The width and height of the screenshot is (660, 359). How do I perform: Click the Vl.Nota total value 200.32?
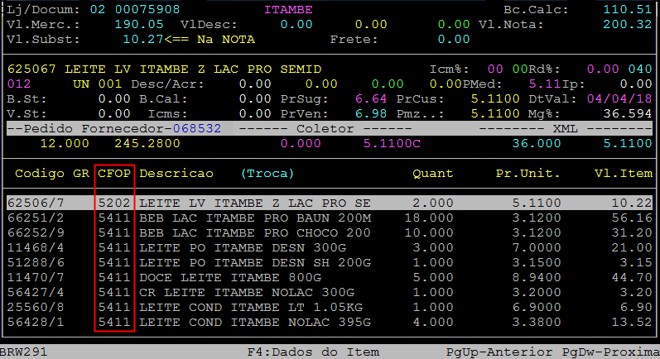(627, 25)
